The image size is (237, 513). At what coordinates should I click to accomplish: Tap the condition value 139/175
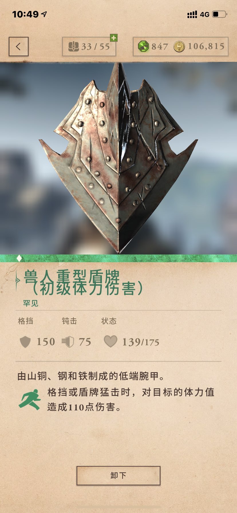(141, 342)
